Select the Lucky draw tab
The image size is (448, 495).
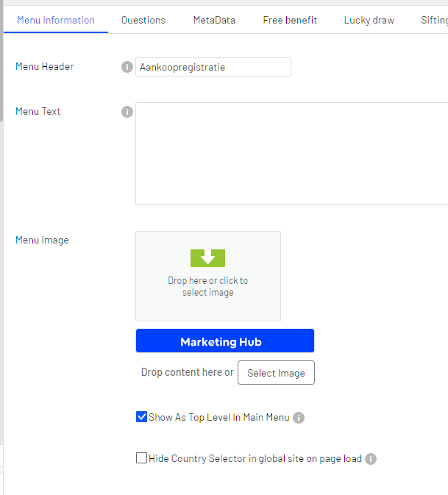click(x=369, y=20)
